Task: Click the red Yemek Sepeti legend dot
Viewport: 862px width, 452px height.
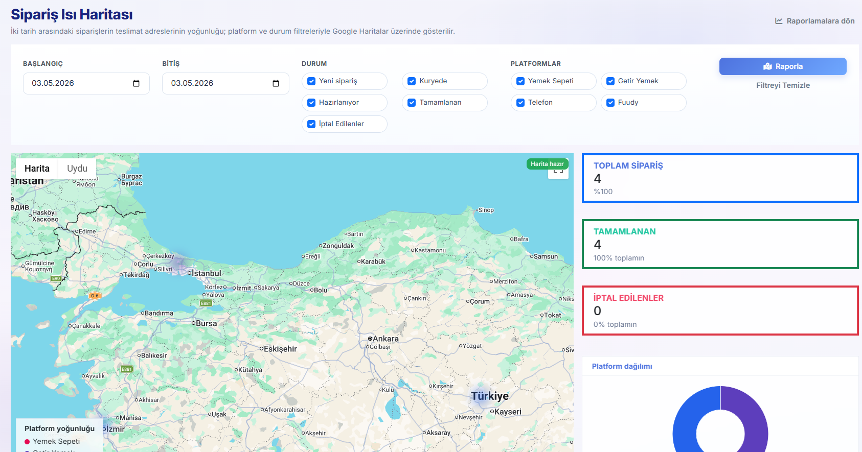Action: pyautogui.click(x=27, y=442)
